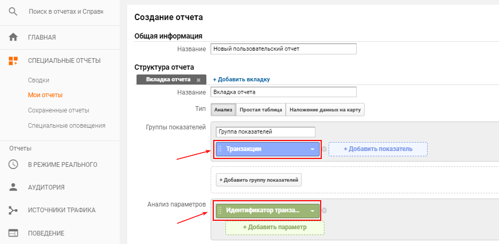Open ГЛАВНАЯ in sidebar
Viewport: 499px width, 244px height.
point(42,37)
